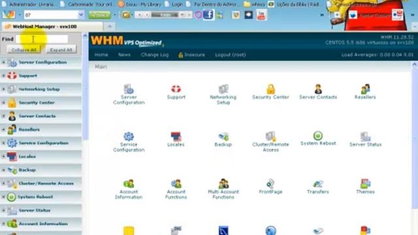Click the YouTube toolbar icon
The image size is (418, 235).
pyautogui.click(x=261, y=15)
